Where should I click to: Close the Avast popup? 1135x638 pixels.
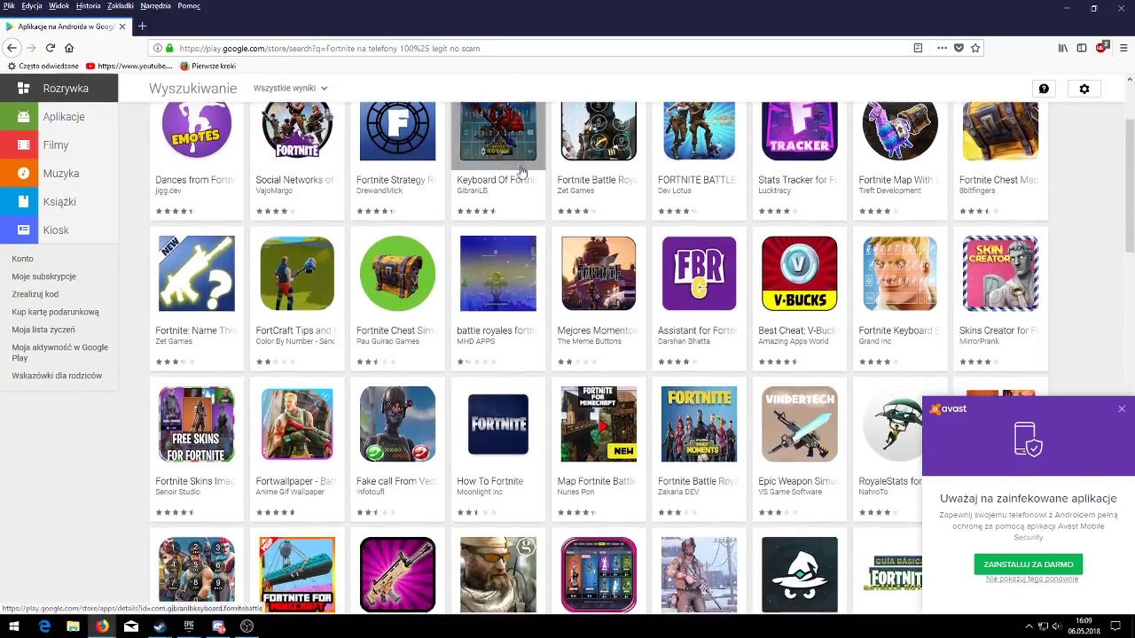tap(1122, 408)
